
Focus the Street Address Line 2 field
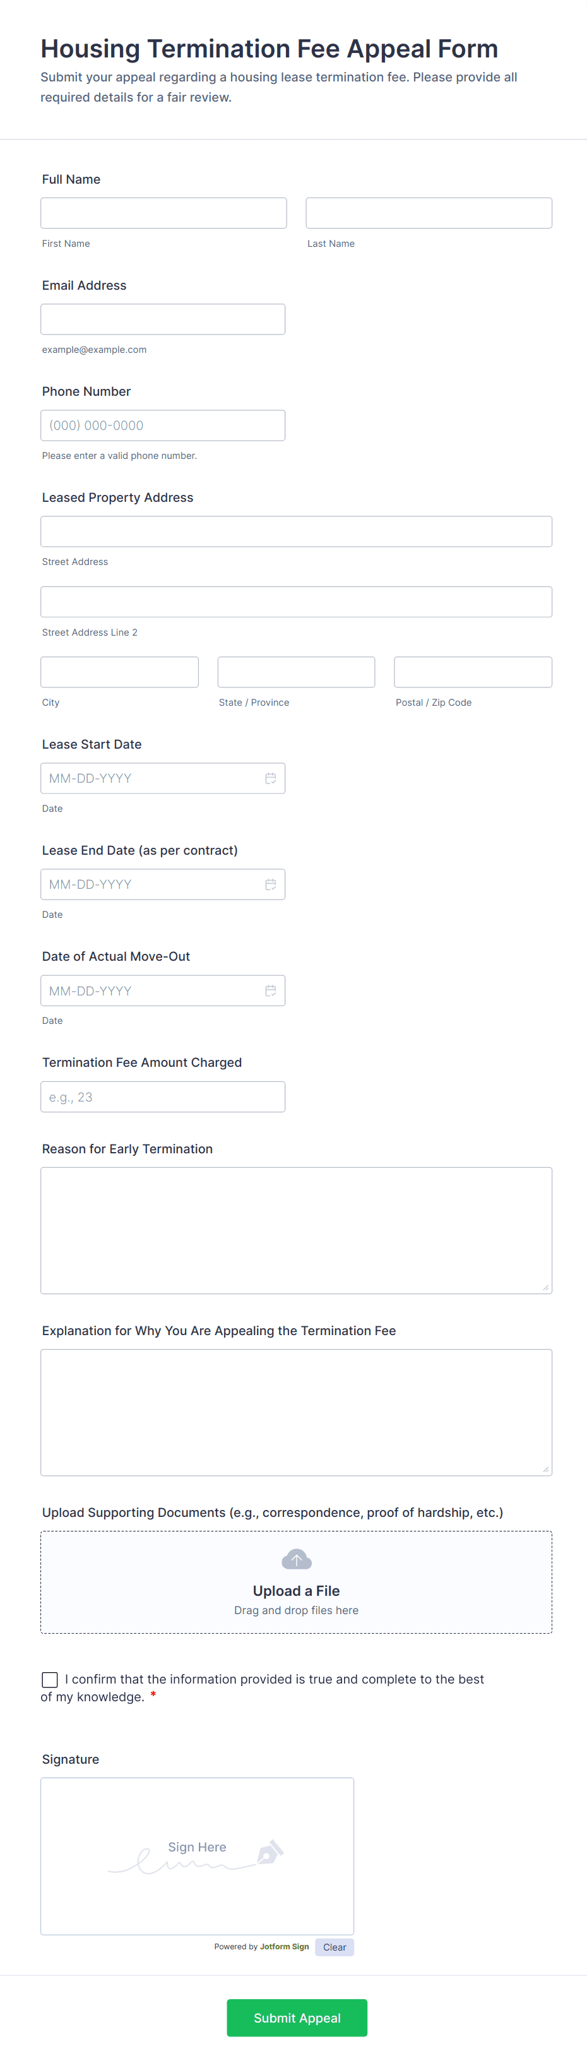click(296, 602)
